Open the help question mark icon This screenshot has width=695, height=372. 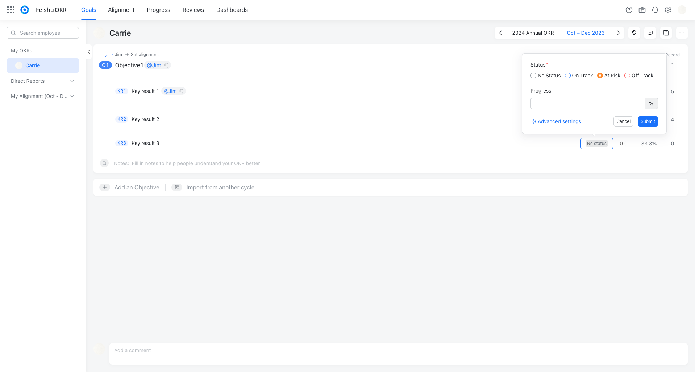tap(629, 10)
